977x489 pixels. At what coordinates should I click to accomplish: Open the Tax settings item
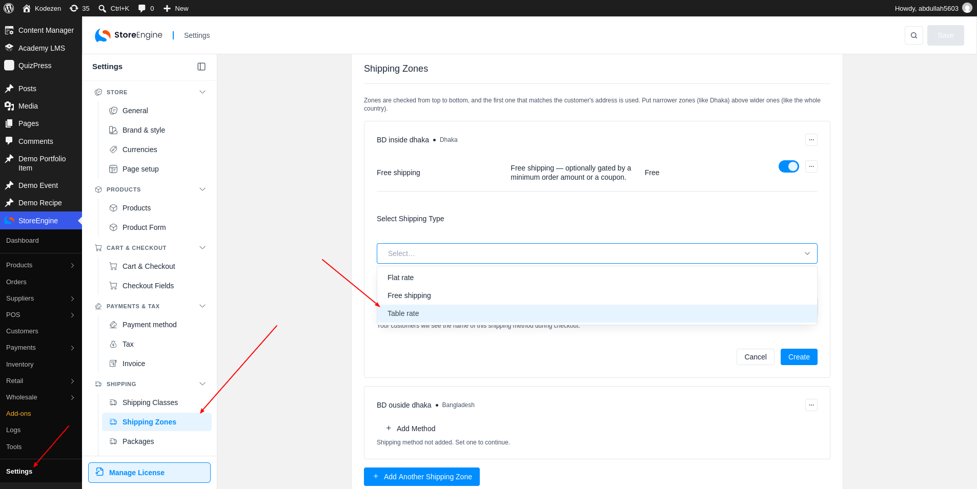coord(156,344)
